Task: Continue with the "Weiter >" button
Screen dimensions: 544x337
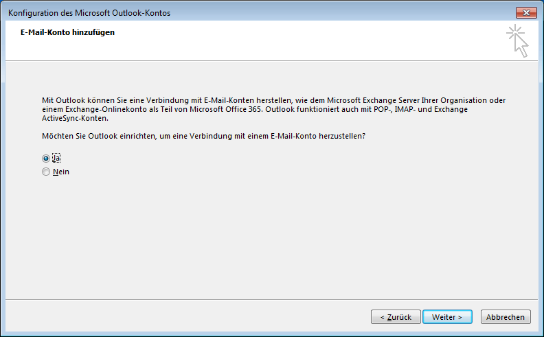Action: coord(447,317)
